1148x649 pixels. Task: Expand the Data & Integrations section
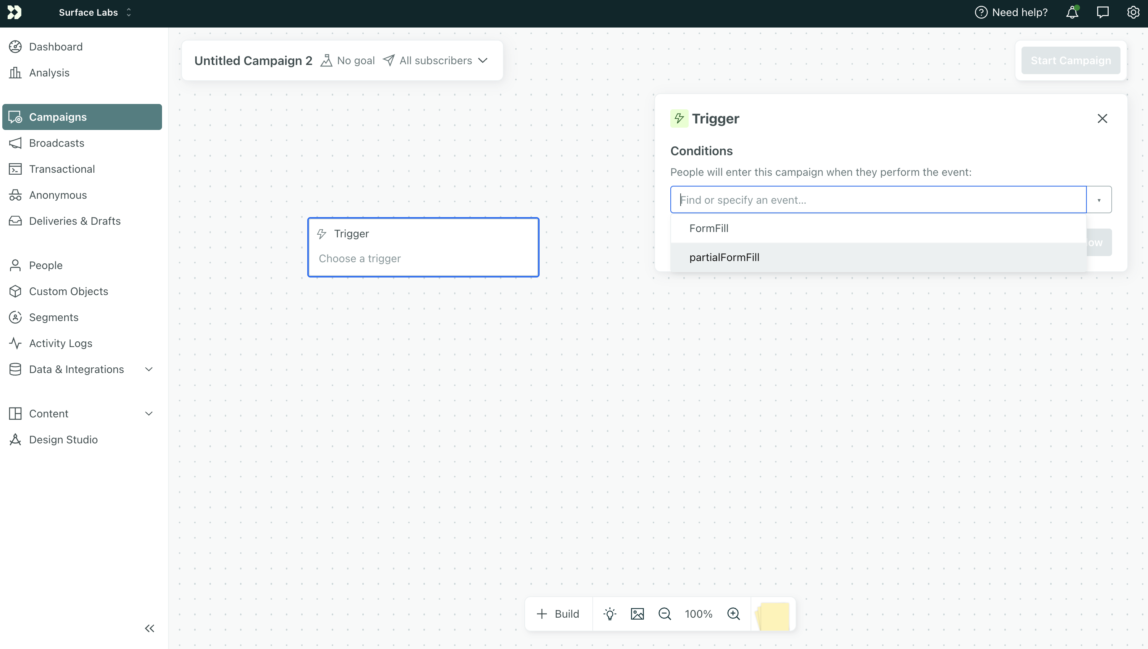tap(149, 369)
